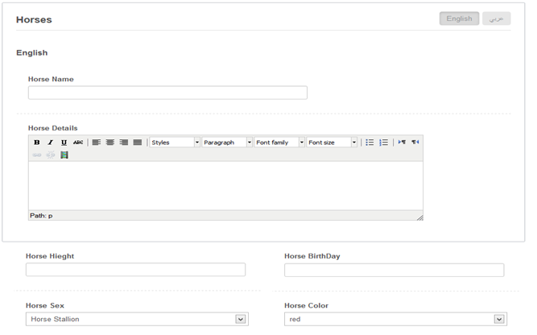Apply strikethrough (ABC) formatting
Viewport: 537px width, 335px height.
[x=78, y=143]
